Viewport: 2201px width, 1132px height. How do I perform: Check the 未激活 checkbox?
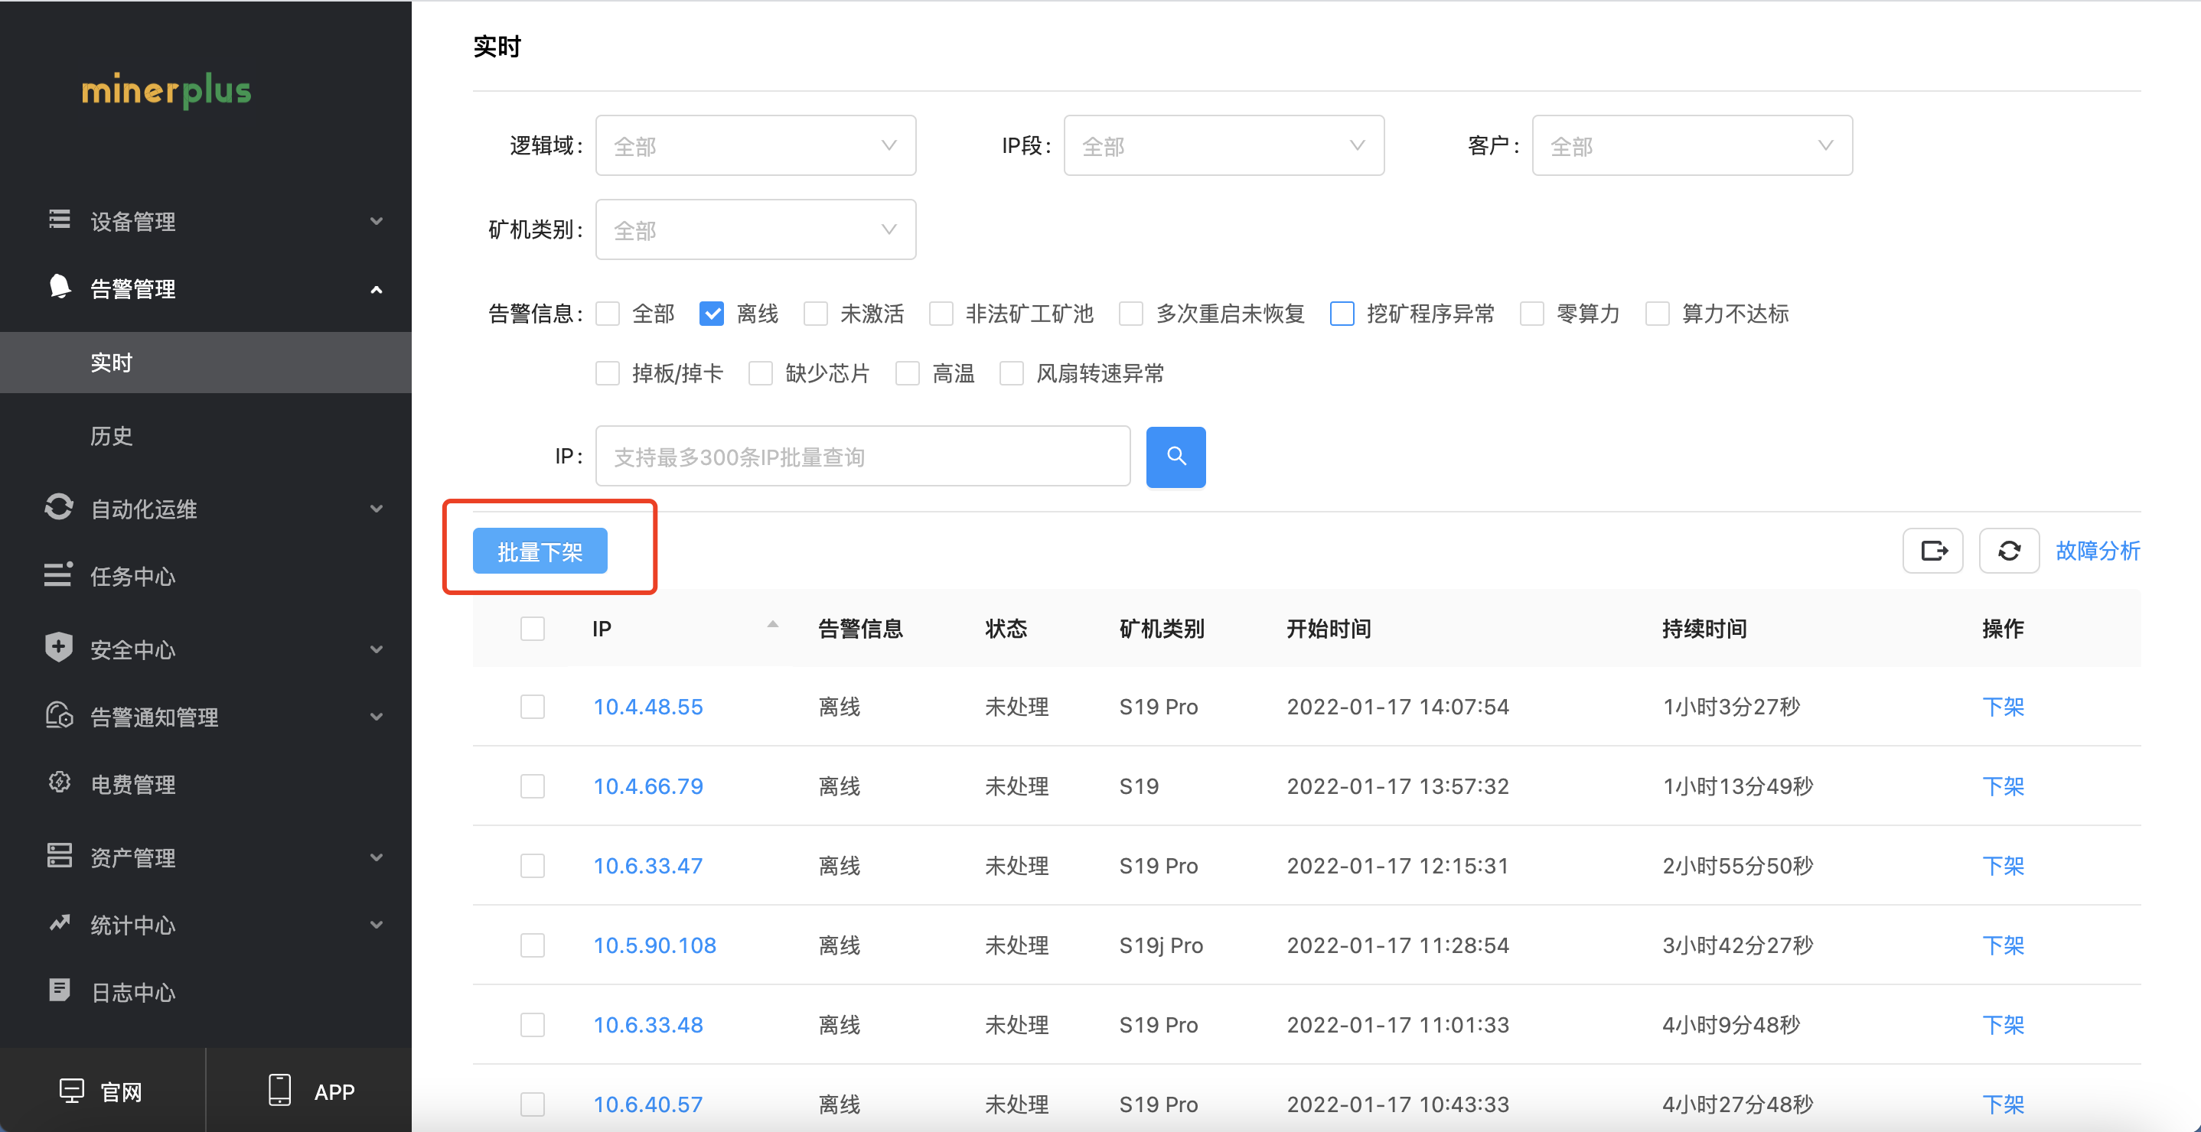816,314
